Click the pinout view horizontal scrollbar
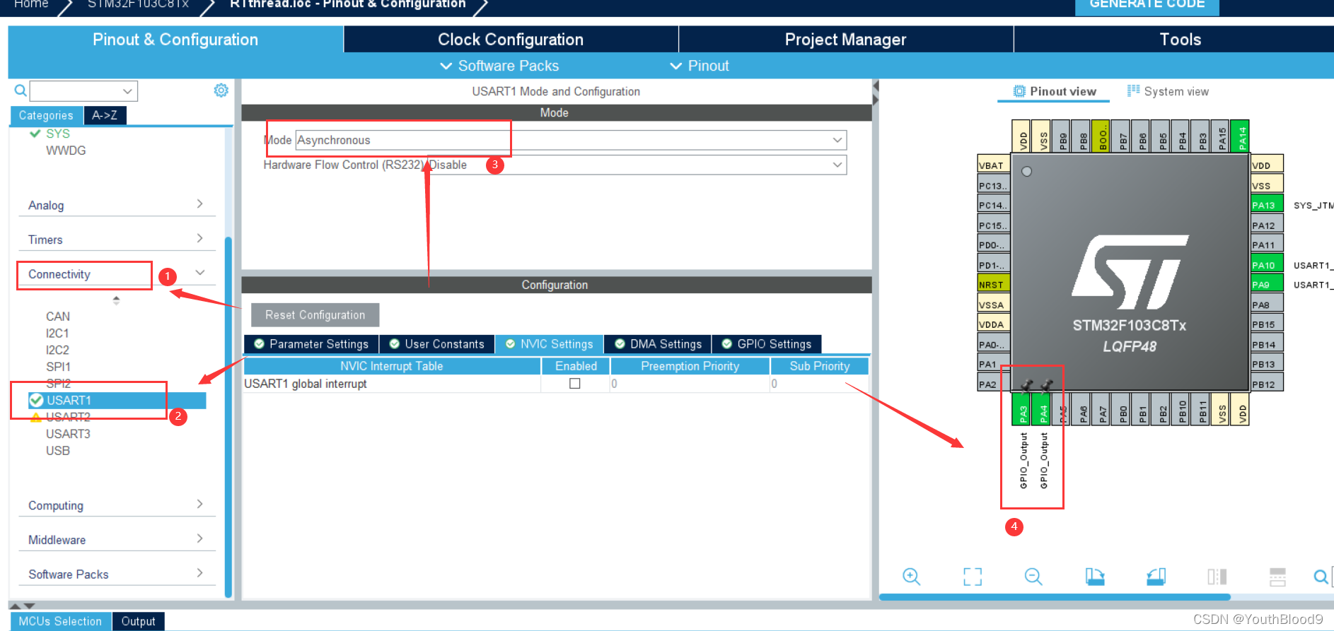 point(1054,597)
